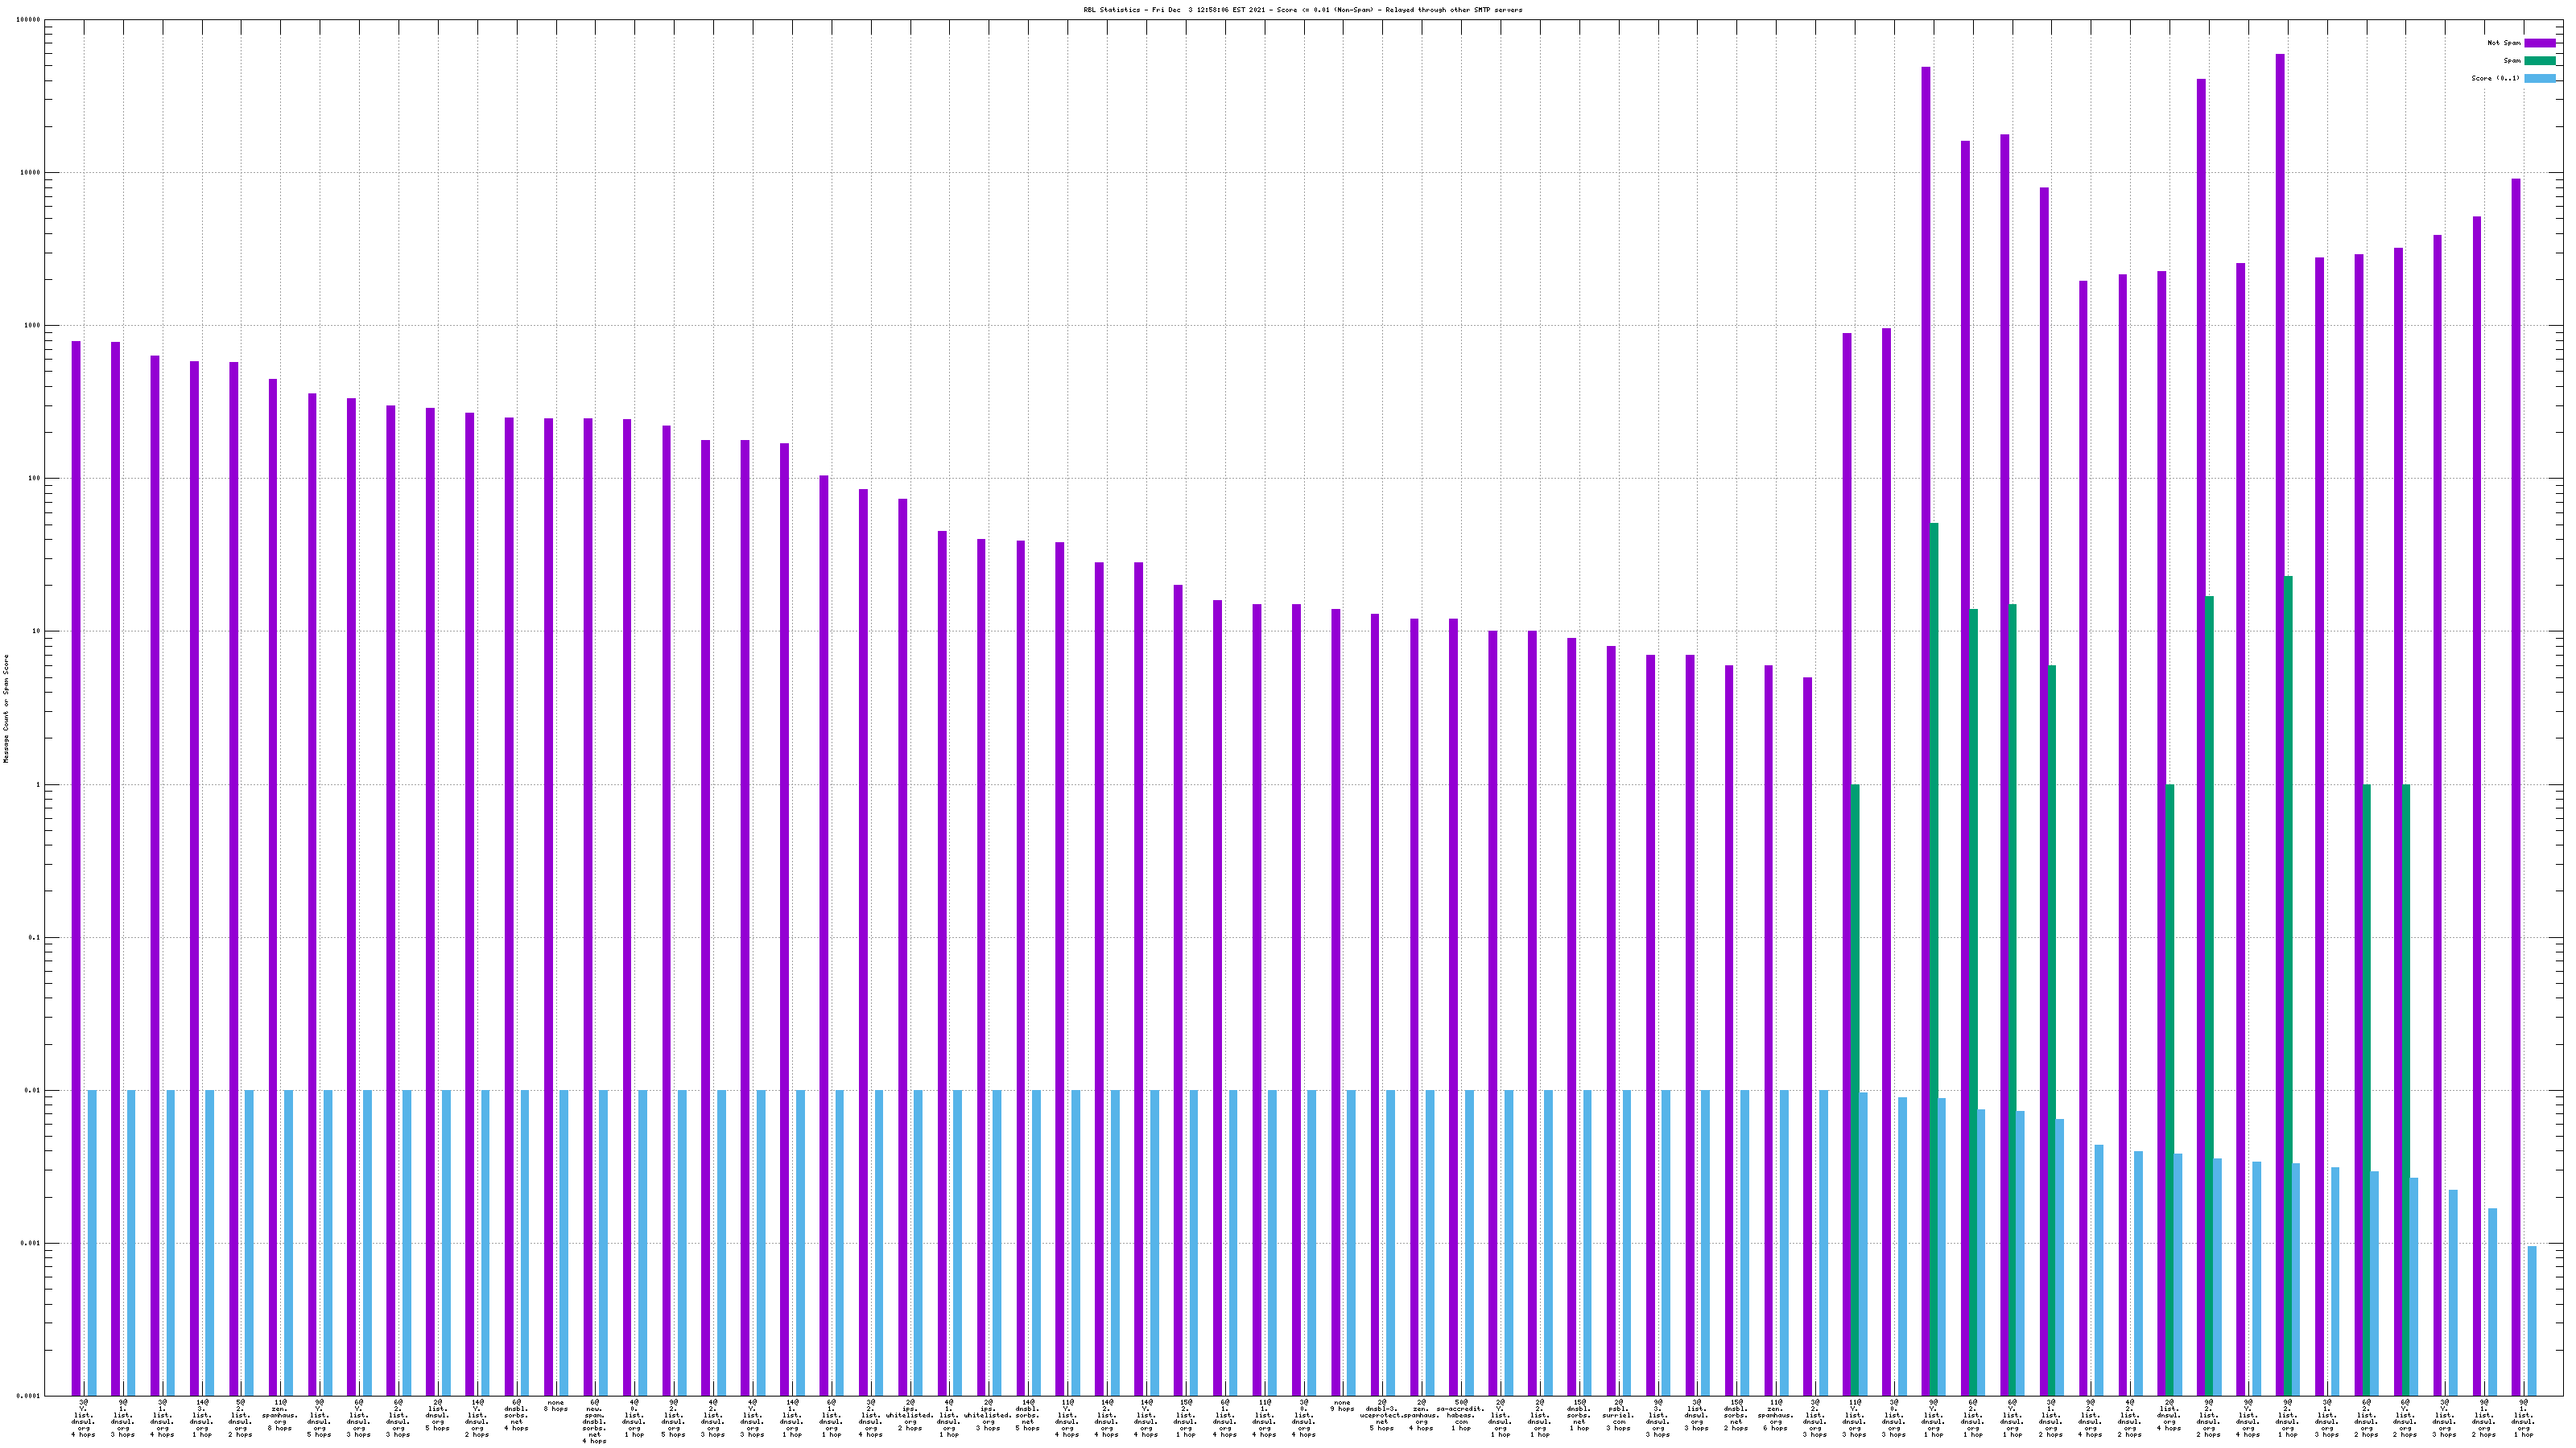Click the 'none 8 hops' x-axis label
The image size is (2576, 1448).
(556, 1406)
